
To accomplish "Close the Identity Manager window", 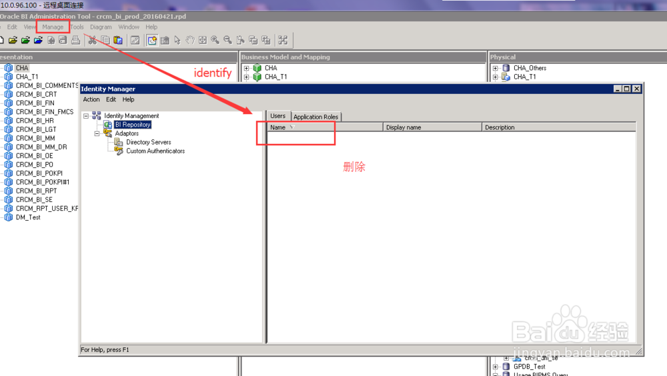I will point(636,89).
